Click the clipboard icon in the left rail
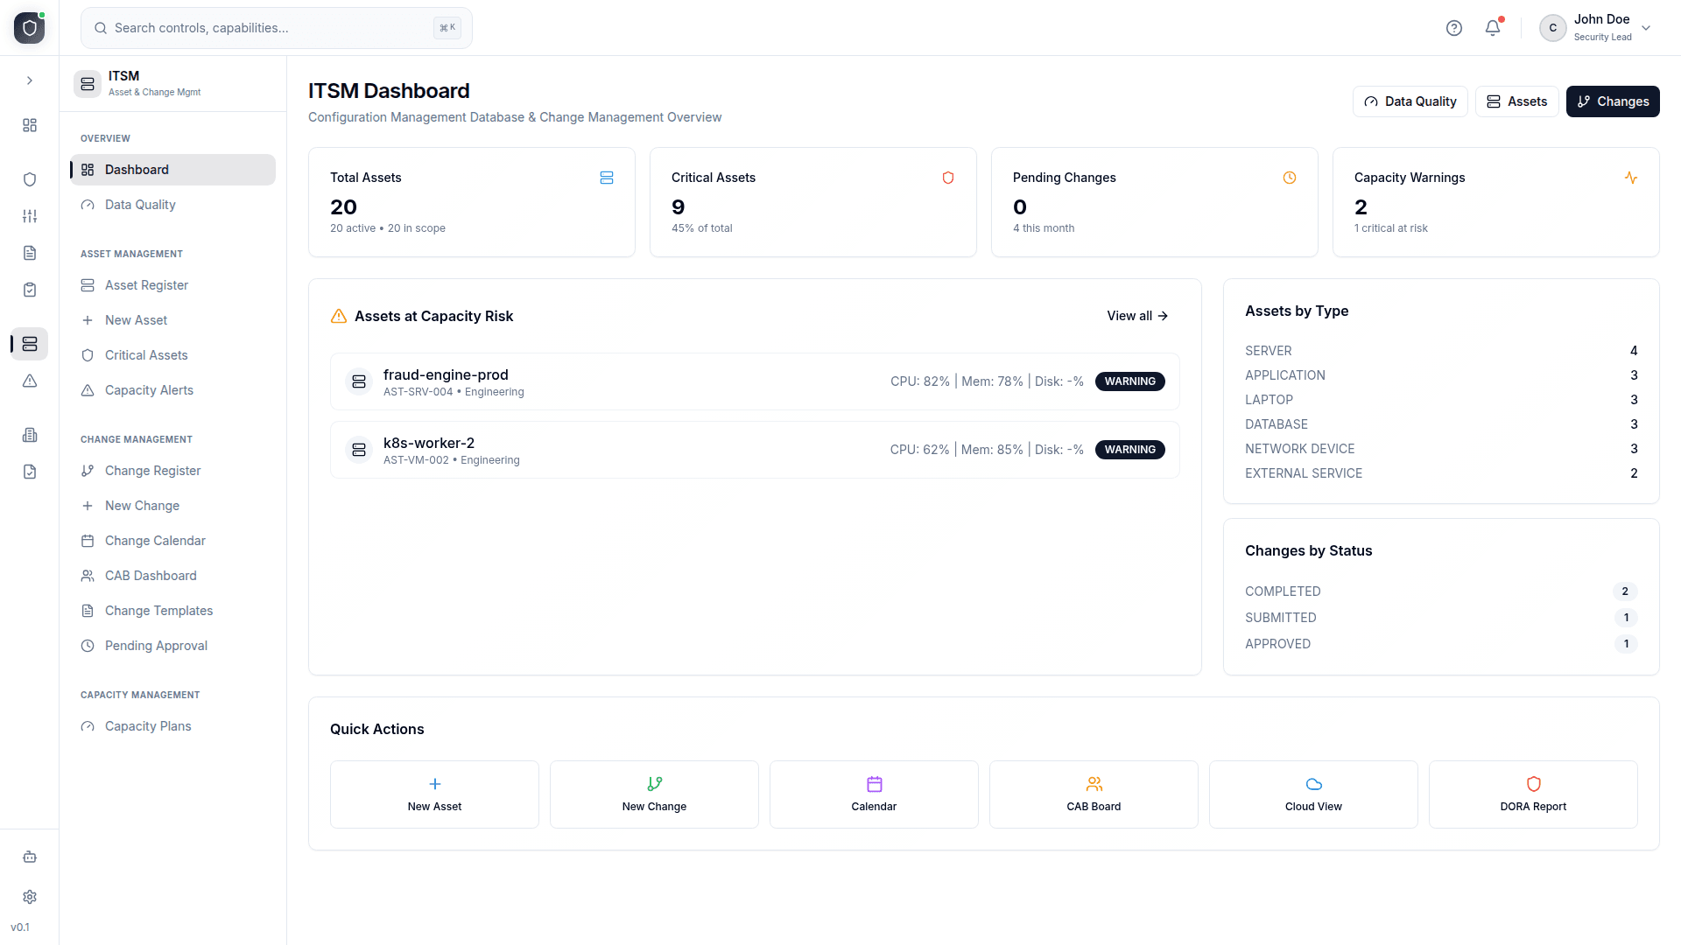Viewport: 1681px width, 945px height. 29,289
